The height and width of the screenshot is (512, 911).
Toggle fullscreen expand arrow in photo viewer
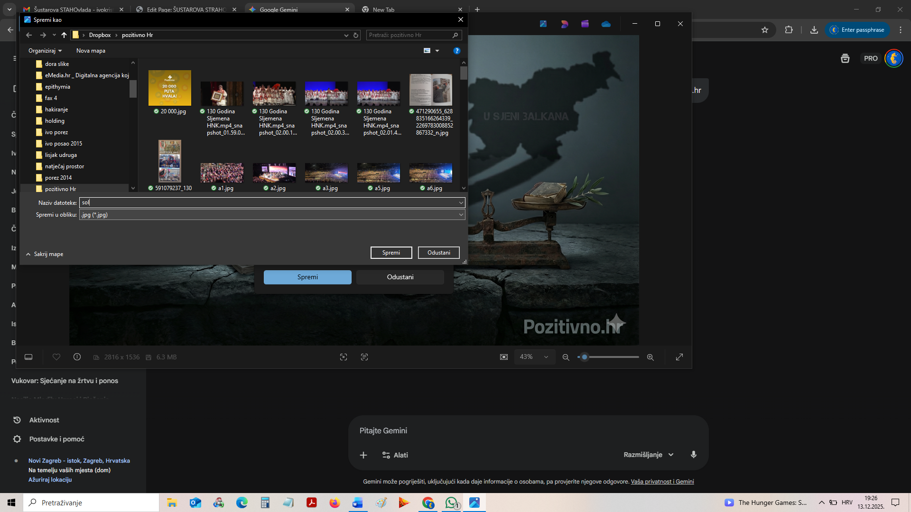679,357
